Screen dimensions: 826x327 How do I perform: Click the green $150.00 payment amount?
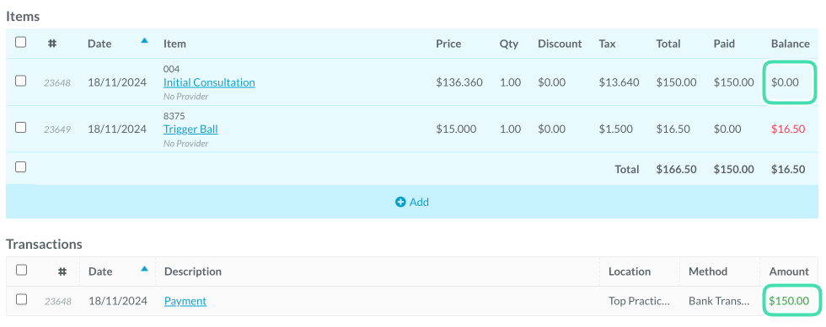pos(789,301)
